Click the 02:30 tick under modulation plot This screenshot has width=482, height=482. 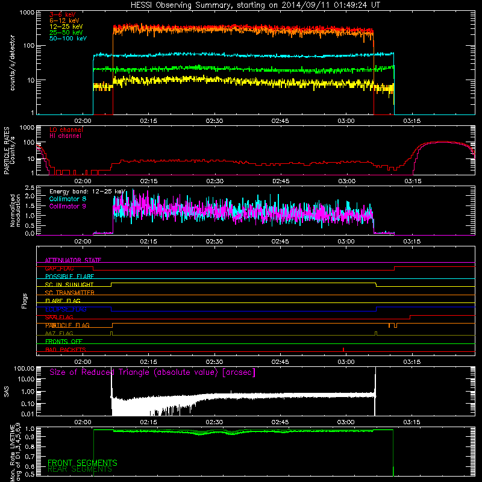click(x=214, y=242)
